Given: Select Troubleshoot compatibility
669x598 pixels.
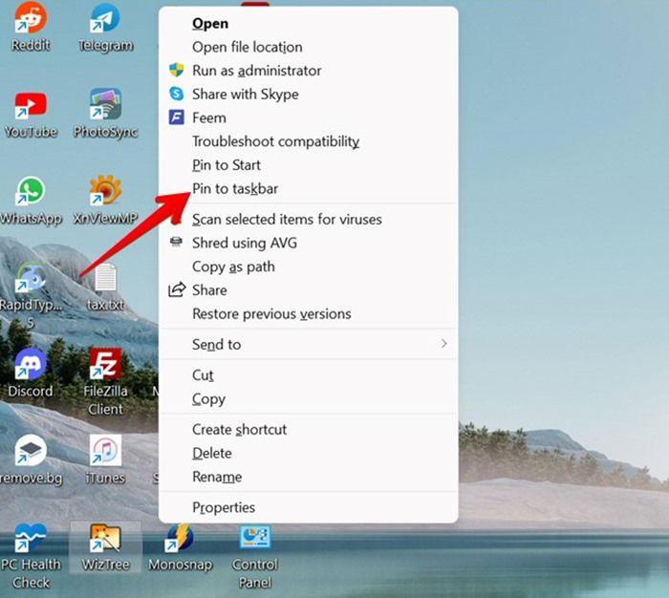Looking at the screenshot, I should point(308,141).
